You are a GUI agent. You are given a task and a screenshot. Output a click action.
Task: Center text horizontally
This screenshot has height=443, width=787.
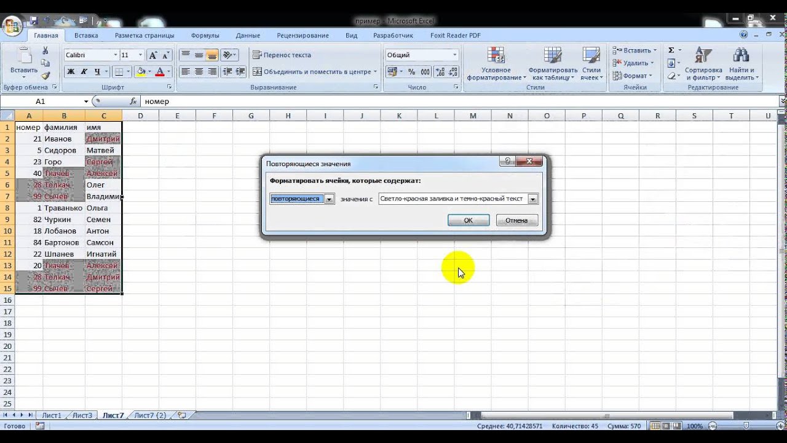click(199, 72)
